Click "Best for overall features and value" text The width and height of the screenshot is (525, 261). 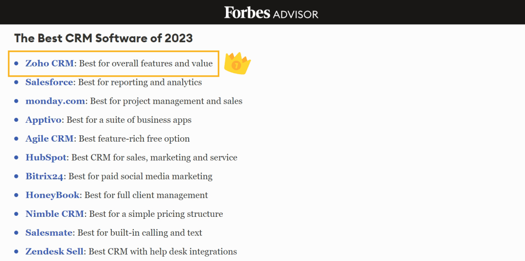click(146, 64)
